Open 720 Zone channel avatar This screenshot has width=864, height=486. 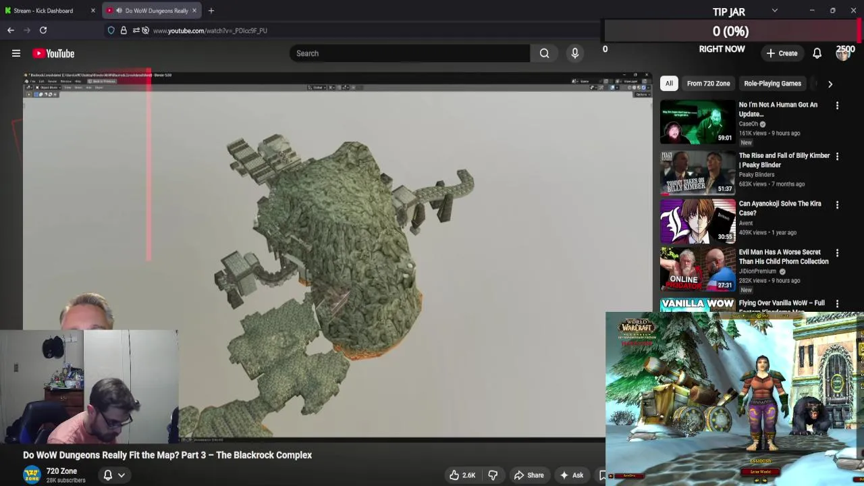tap(32, 475)
